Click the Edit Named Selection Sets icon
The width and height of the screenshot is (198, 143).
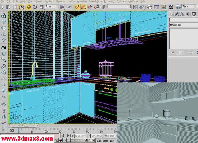pos(104,7)
